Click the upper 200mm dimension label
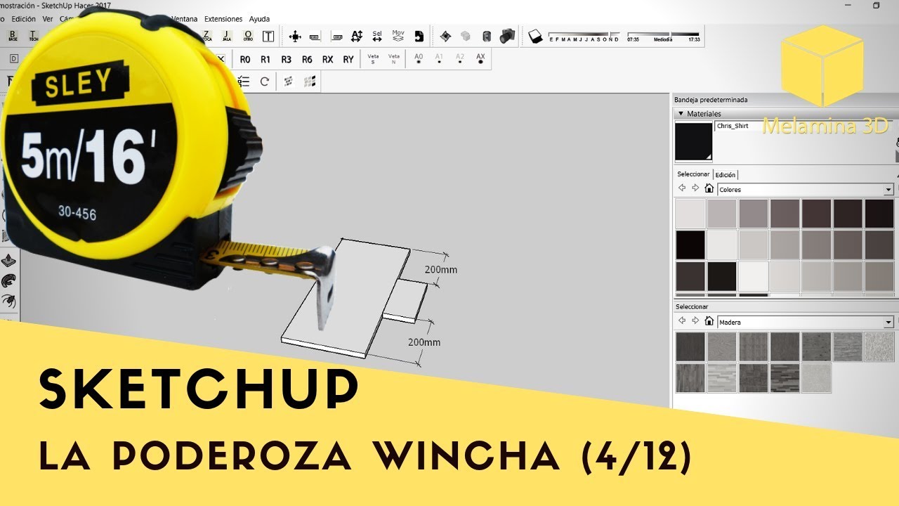Image resolution: width=899 pixels, height=506 pixels. click(x=441, y=269)
